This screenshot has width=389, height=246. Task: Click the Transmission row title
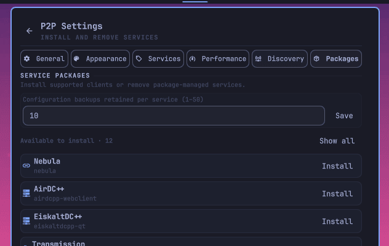58,244
